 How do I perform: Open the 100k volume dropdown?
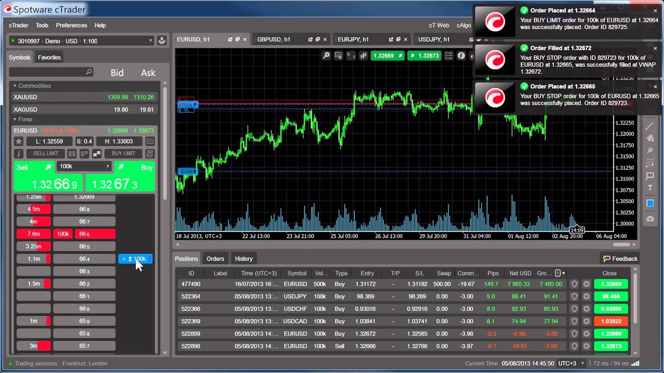(x=84, y=166)
